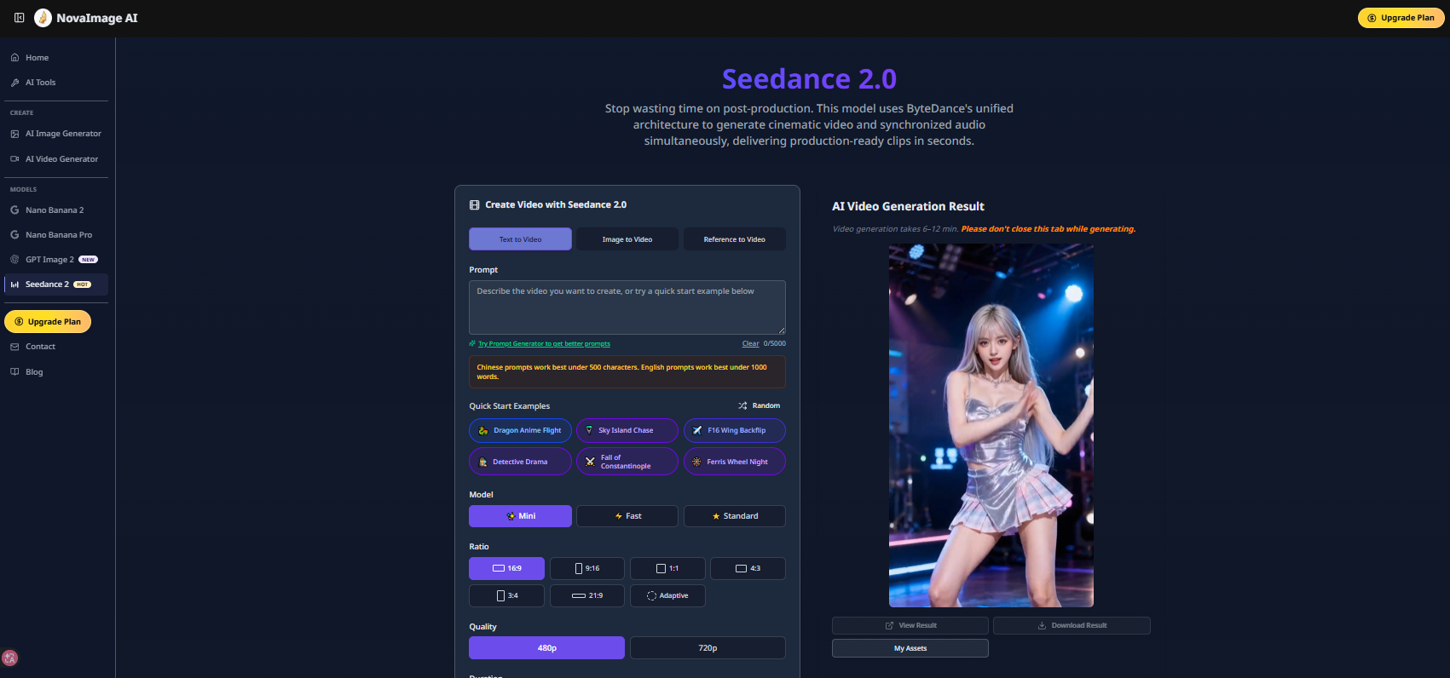Select the Standard model option
Viewport: 1450px width, 678px height.
735,516
